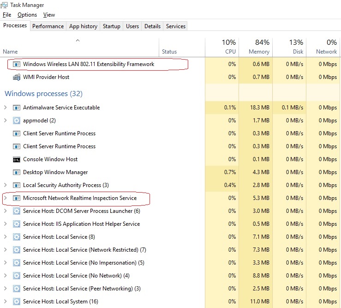This screenshot has width=341, height=308.
Task: Click the Console Window Host icon
Action: [x=17, y=159]
